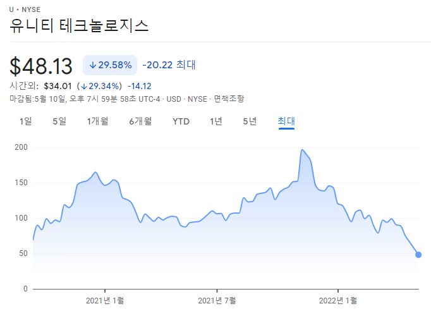The height and width of the screenshot is (311, 431).
Task: Click the 시간외: after-hours label
Action: tap(24, 86)
